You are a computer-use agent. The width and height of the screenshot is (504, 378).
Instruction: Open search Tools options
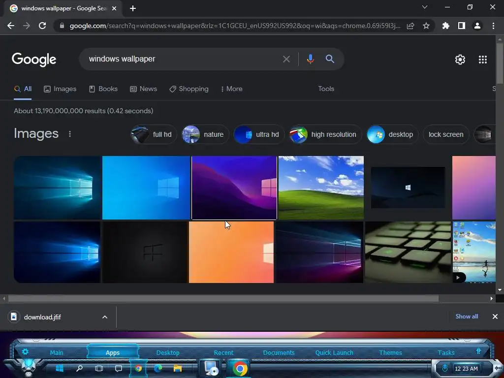click(326, 89)
